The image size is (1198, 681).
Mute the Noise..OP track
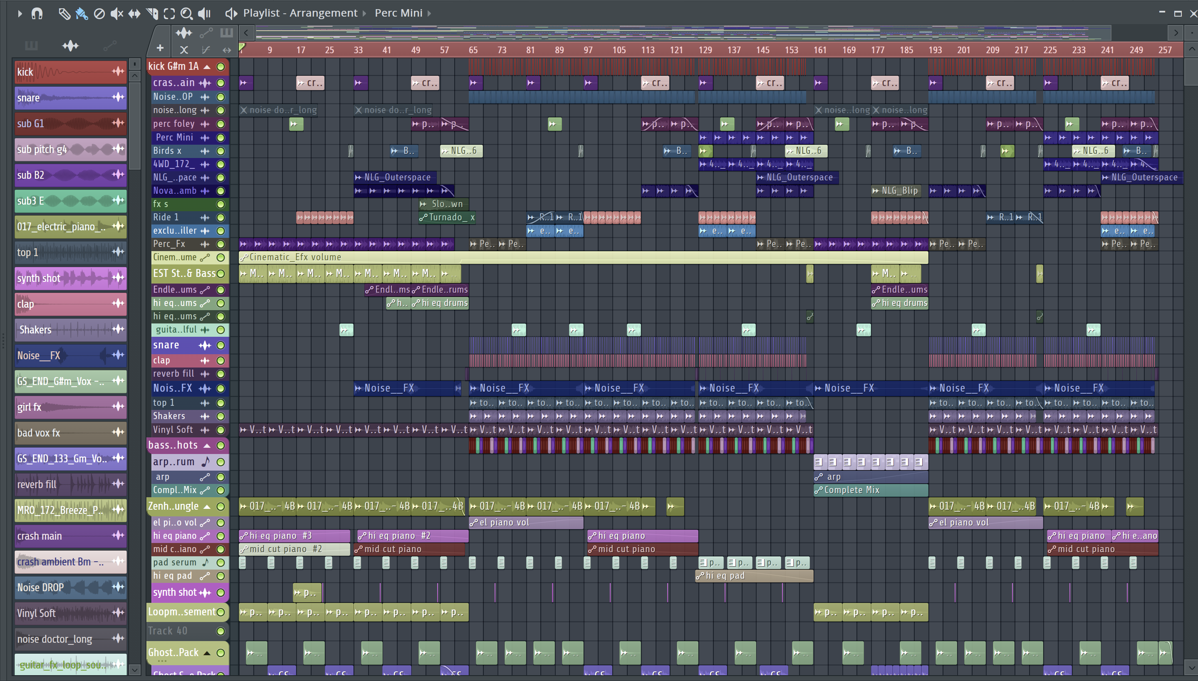[220, 97]
